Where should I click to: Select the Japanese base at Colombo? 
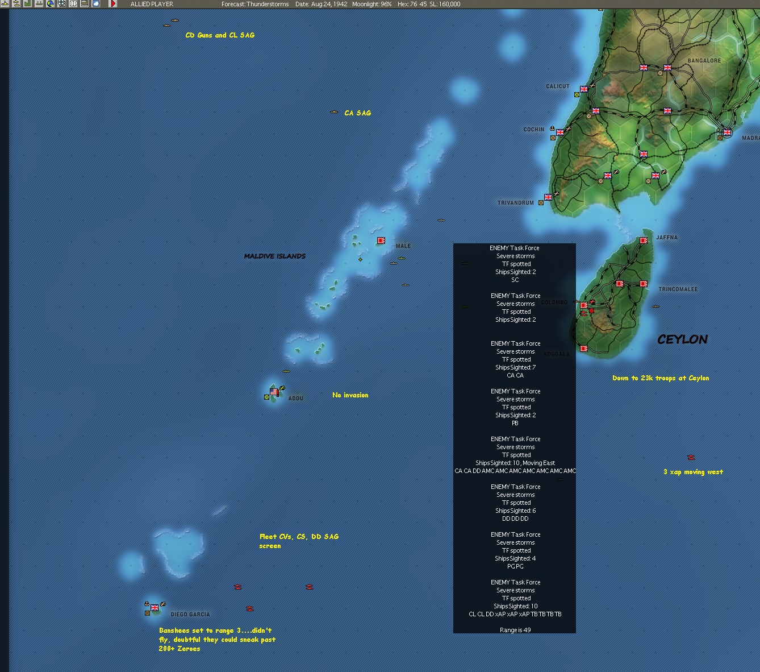(x=583, y=305)
